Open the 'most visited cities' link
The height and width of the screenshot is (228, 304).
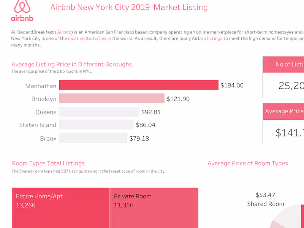pos(87,39)
